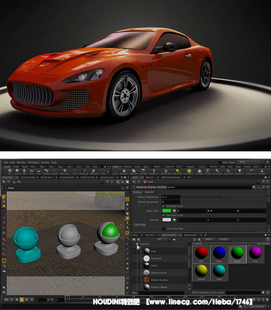Click the Filter materials in the scene field
This screenshot has height=310, width=271.
243,293
